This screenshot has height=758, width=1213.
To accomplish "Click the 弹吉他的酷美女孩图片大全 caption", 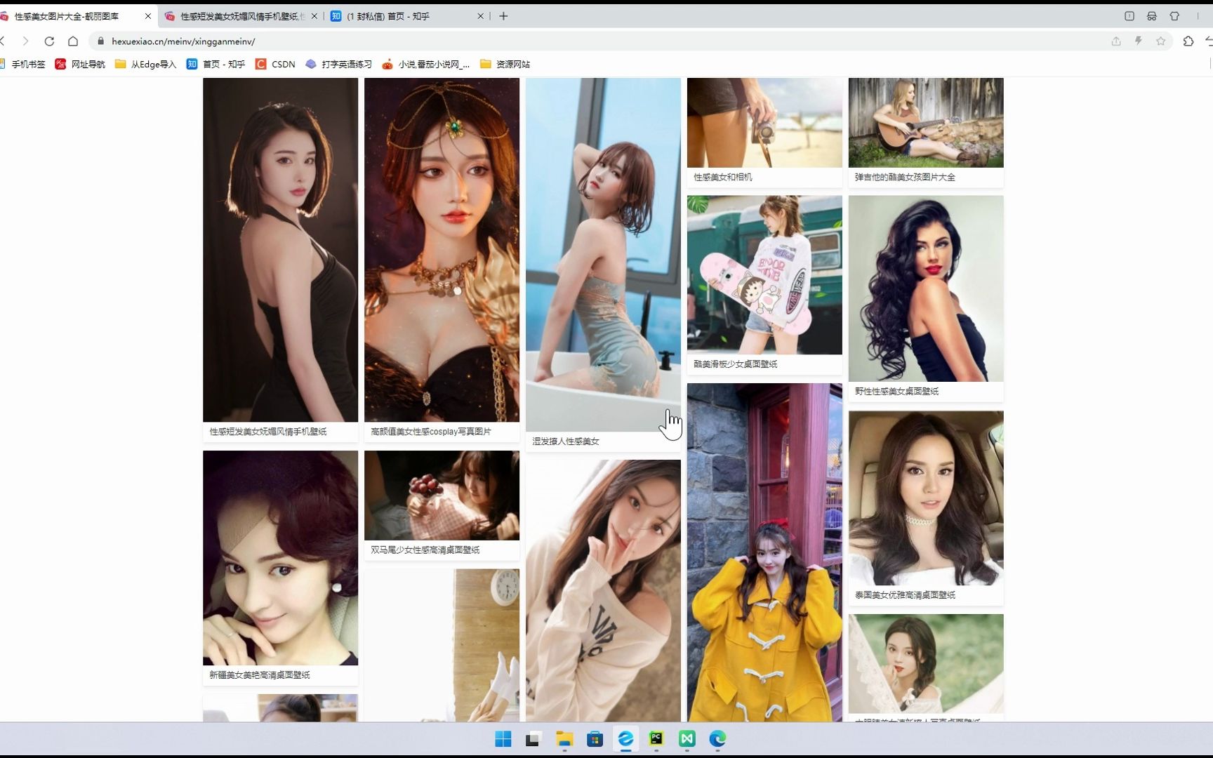I will coord(905,177).
